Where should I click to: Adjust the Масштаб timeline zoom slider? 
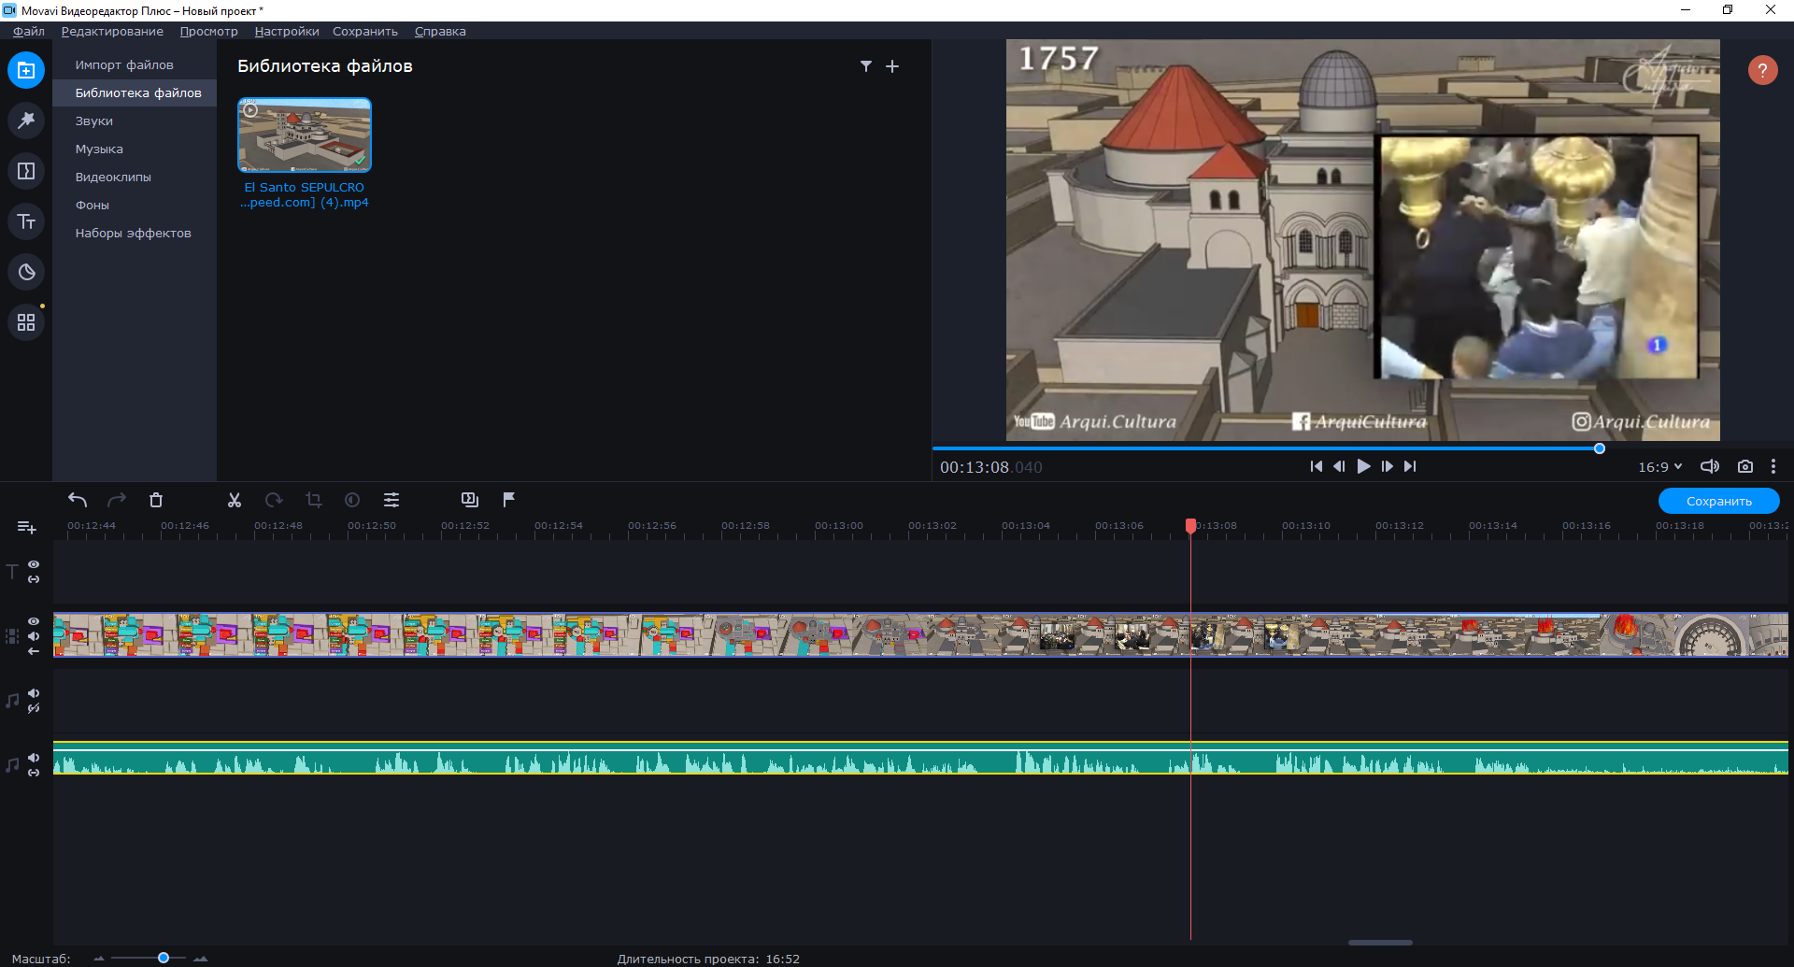(164, 958)
